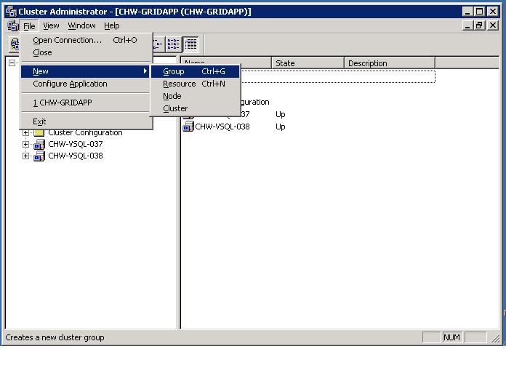Close the inner document window

(x=493, y=25)
